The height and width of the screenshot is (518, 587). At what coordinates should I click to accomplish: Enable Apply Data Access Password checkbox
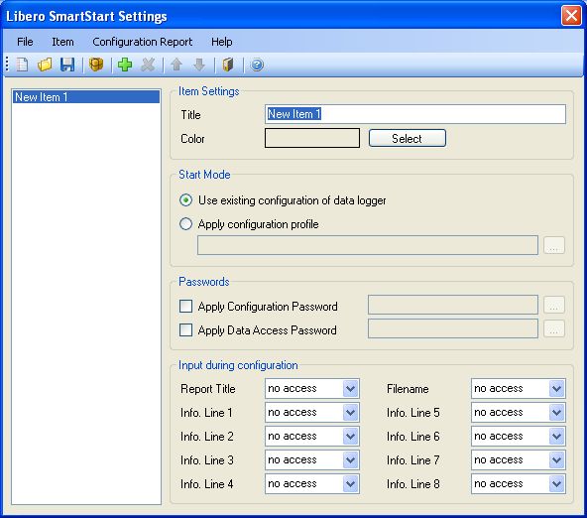(x=186, y=330)
